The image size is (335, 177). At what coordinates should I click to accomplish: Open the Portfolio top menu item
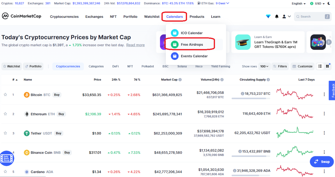[130, 17]
